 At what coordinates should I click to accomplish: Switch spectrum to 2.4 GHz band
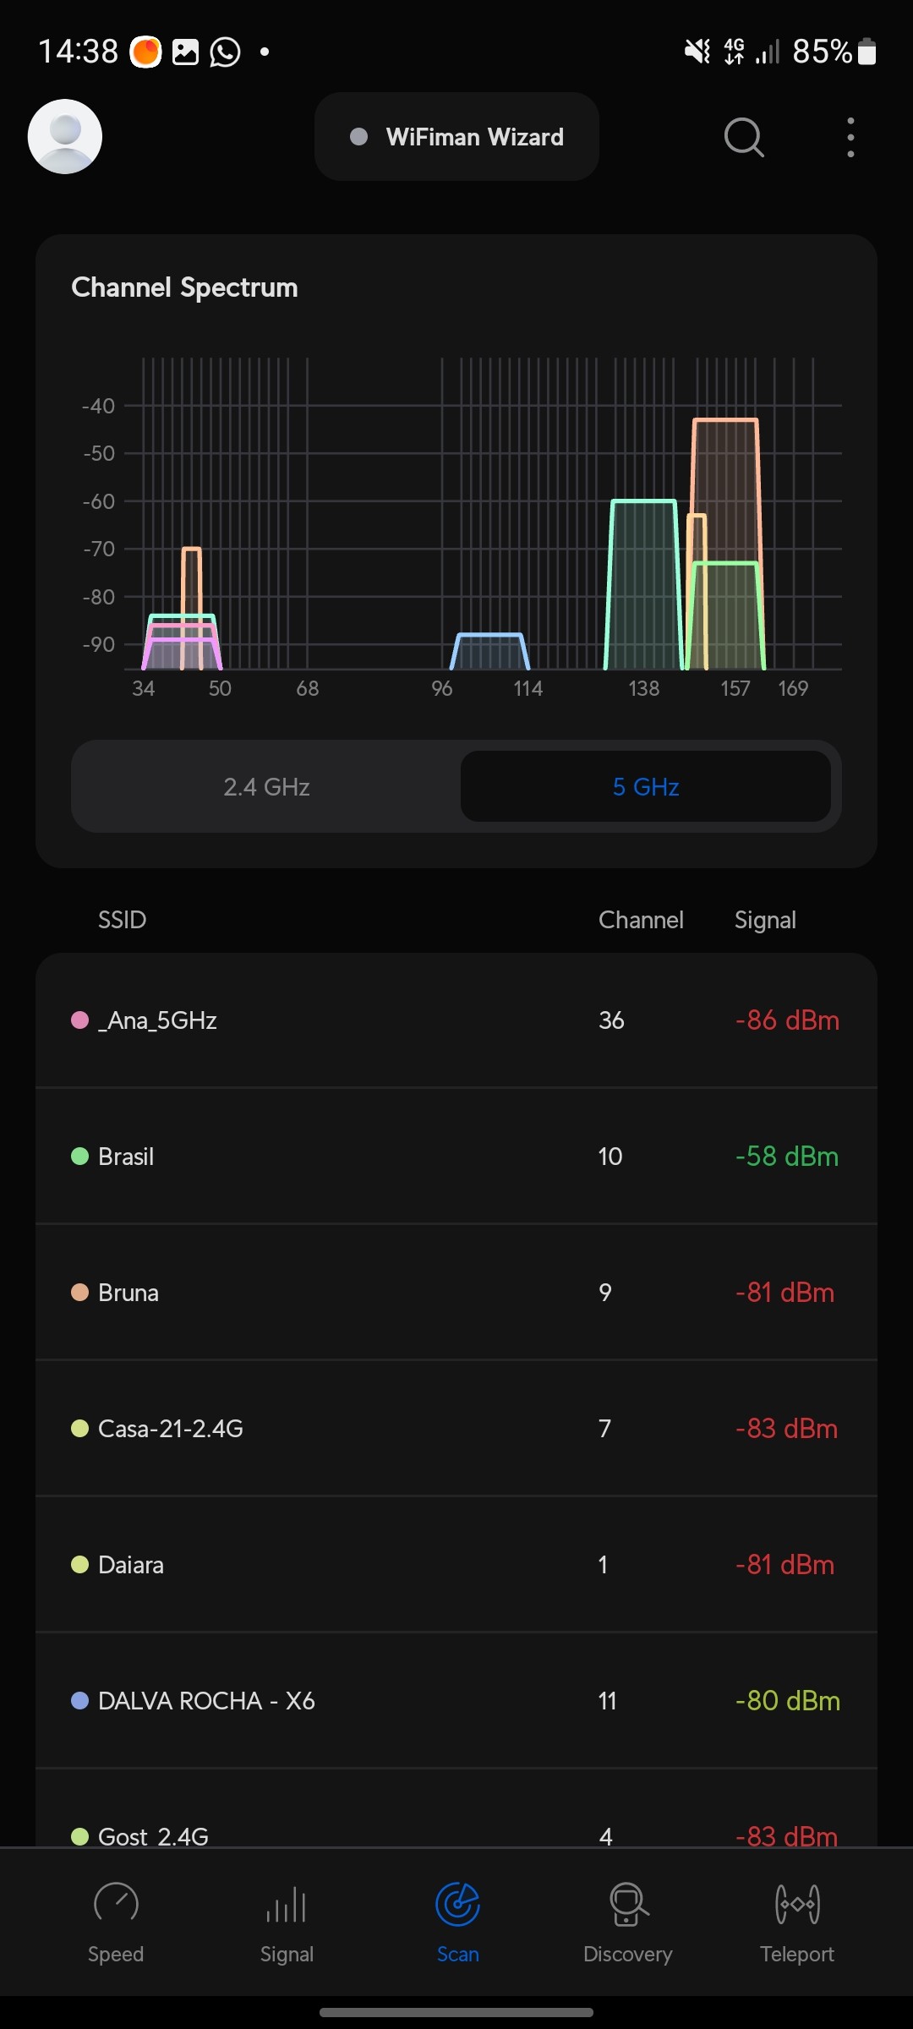coord(266,787)
